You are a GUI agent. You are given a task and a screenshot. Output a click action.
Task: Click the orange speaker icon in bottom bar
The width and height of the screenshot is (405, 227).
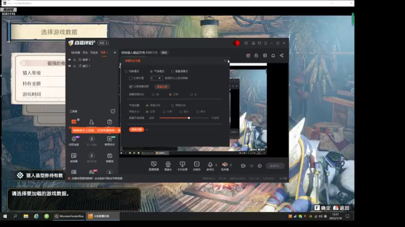click(x=225, y=164)
